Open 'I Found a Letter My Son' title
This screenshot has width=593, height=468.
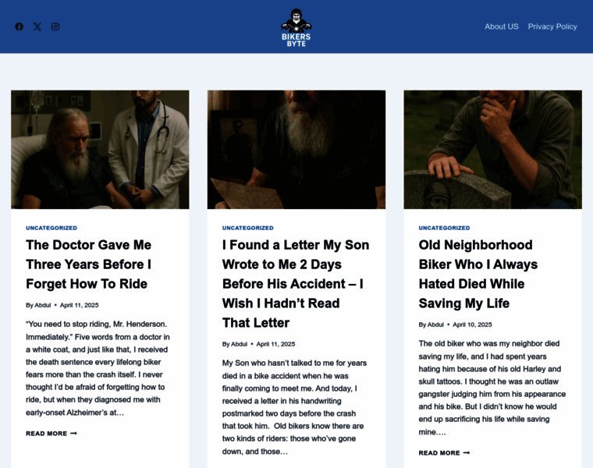[296, 283]
